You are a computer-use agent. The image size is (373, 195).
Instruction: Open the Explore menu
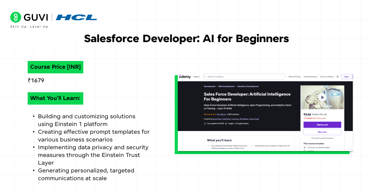coord(196,77)
